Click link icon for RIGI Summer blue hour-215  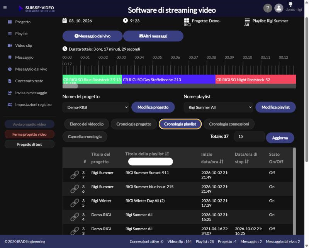point(75,189)
